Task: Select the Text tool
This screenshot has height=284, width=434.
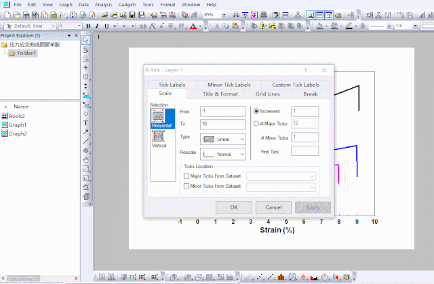Action: (x=86, y=123)
